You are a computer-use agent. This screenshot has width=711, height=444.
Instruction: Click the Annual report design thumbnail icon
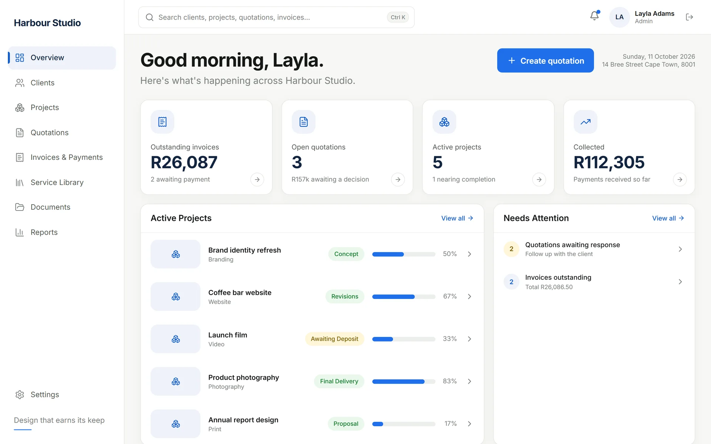pyautogui.click(x=176, y=424)
